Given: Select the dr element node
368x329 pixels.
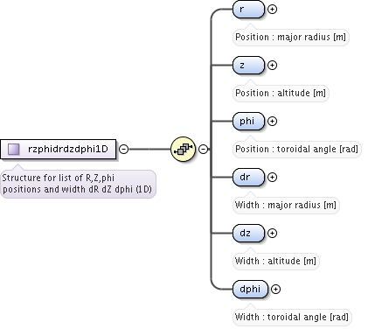Looking at the screenshot, I should [248, 177].
